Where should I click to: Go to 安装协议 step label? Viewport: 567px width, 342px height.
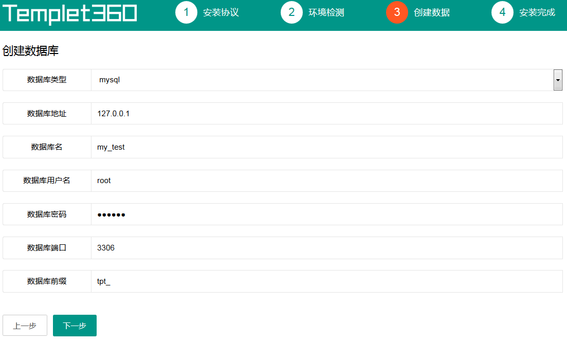pos(221,13)
